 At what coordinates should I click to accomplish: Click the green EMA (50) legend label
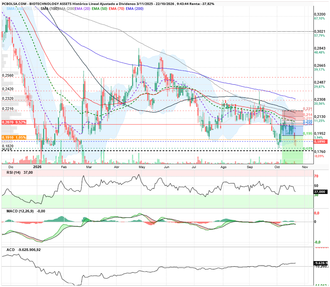99,9
